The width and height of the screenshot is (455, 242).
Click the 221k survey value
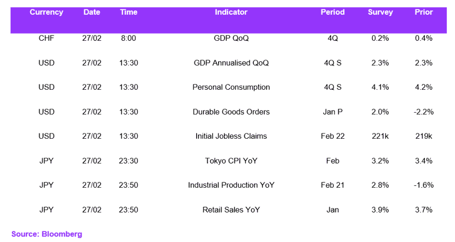(380, 136)
